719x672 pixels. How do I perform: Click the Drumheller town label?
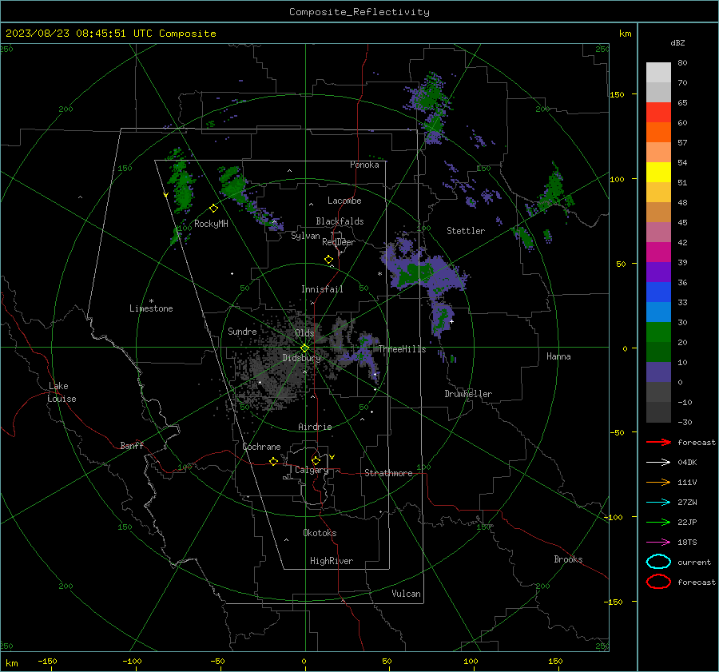[x=468, y=394]
